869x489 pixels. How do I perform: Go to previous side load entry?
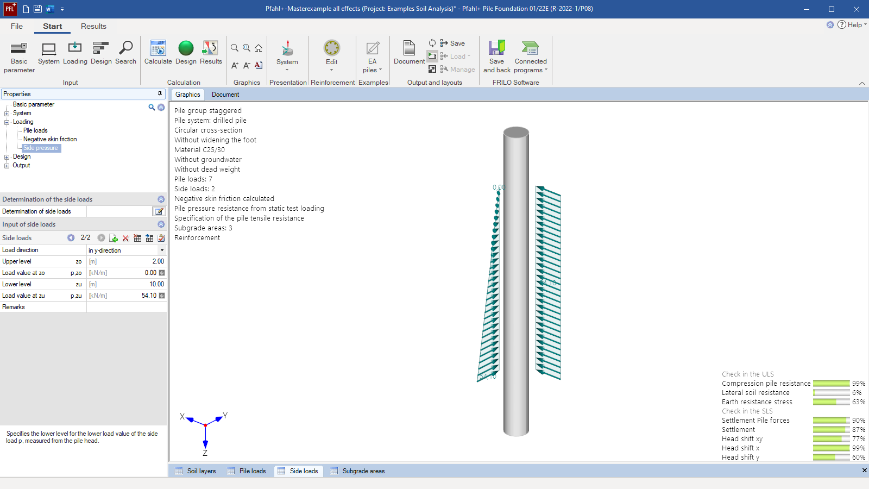pyautogui.click(x=71, y=238)
